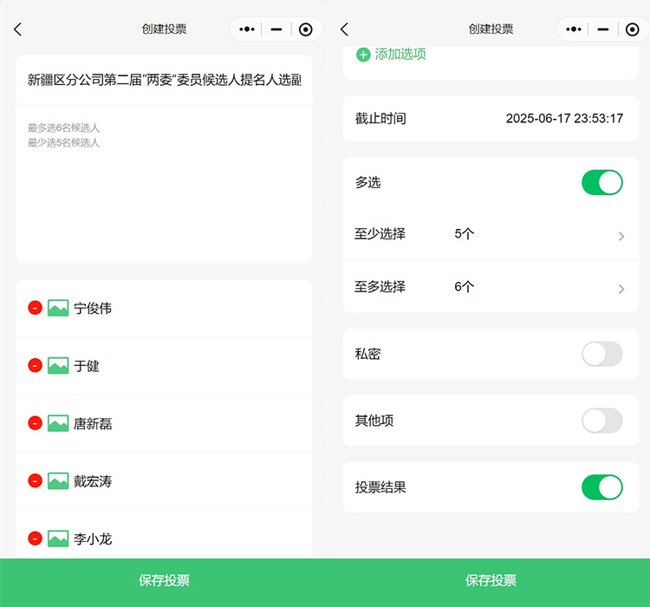
Task: Enable the 私密 private toggle
Action: tap(601, 354)
